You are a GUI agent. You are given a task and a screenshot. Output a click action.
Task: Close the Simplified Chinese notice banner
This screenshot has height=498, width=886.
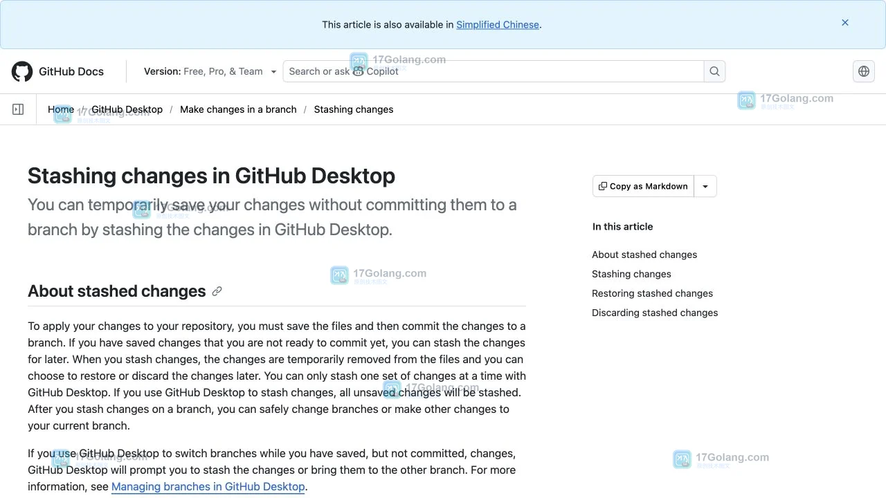tap(845, 23)
